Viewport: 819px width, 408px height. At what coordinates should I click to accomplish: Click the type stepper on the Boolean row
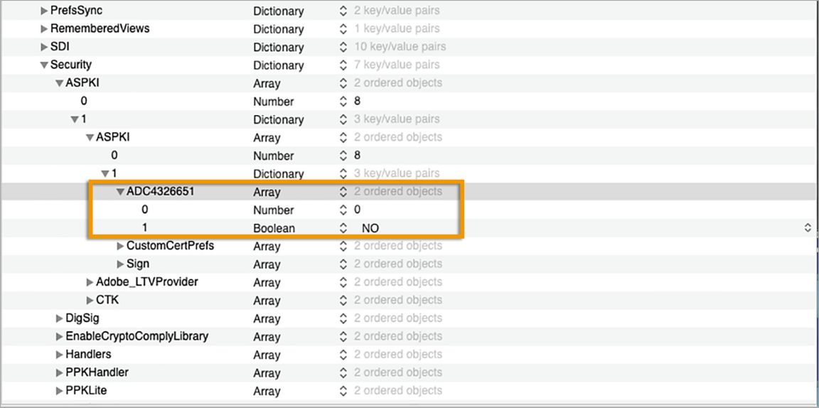coord(343,228)
